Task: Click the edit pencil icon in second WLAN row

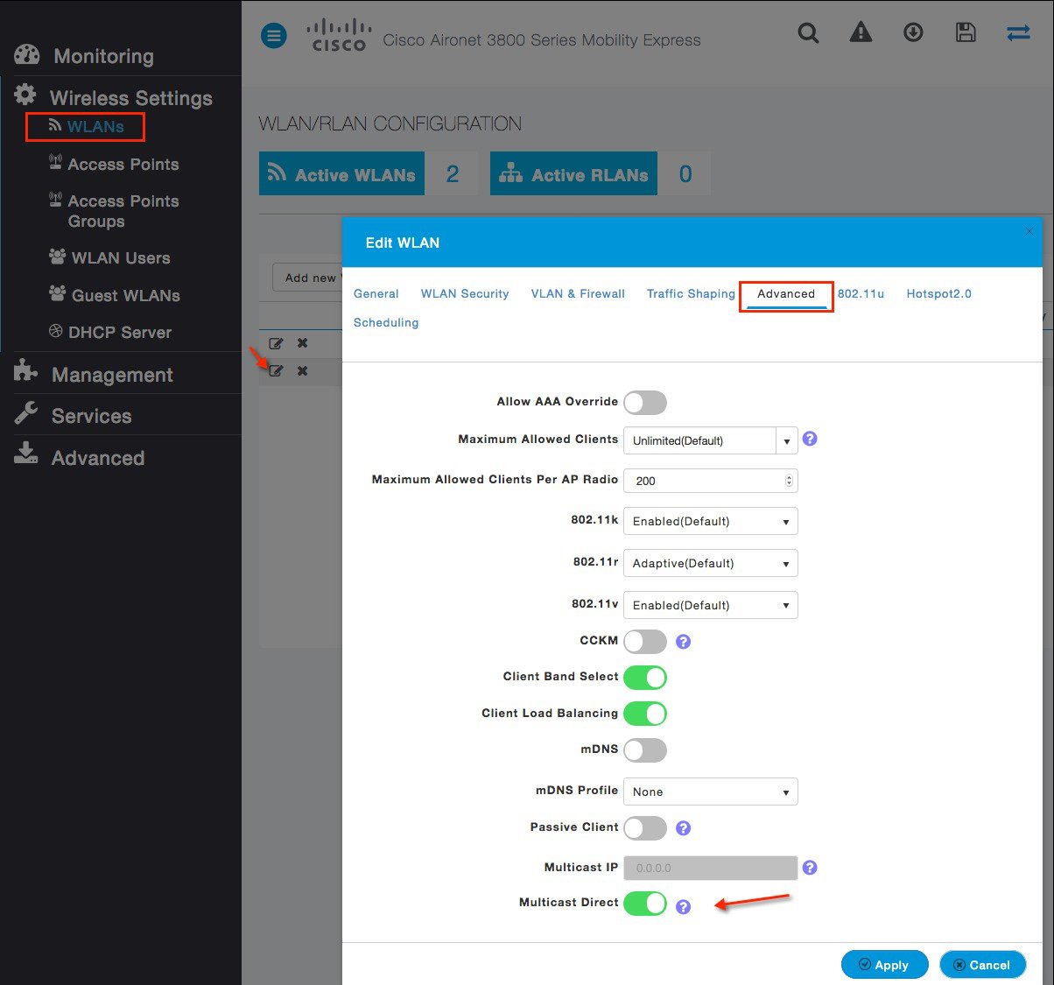Action: pos(276,371)
